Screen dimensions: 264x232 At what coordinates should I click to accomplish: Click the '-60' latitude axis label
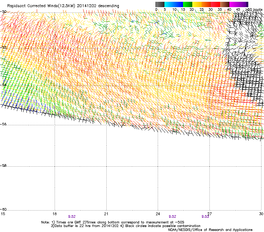[x=3, y=209]
